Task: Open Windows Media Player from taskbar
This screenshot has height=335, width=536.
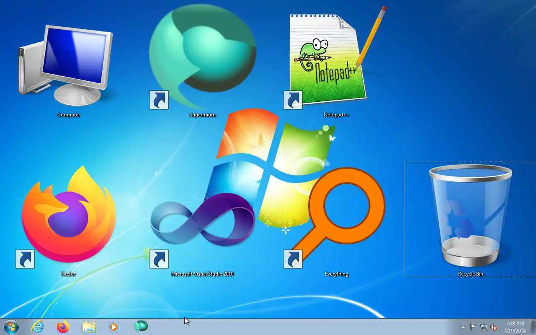Action: pos(115,327)
